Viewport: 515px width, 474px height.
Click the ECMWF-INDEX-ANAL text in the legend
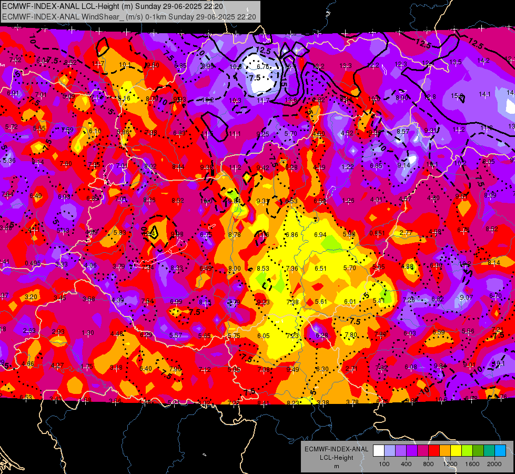point(336,449)
